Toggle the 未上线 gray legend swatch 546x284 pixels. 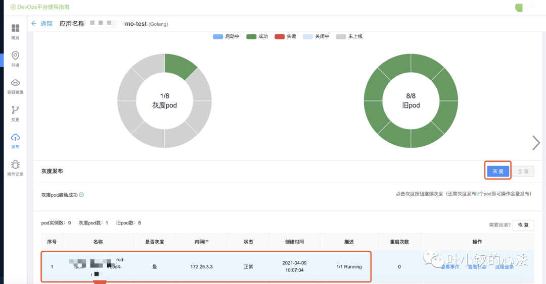(341, 36)
